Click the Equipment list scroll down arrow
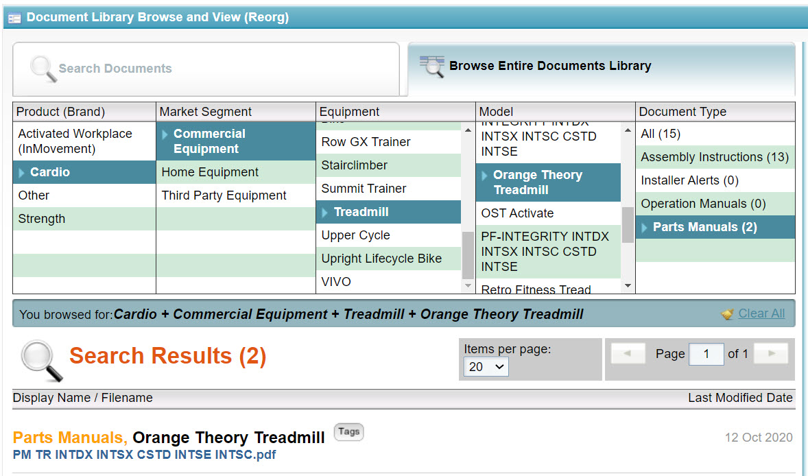This screenshot has height=476, width=808. (468, 285)
